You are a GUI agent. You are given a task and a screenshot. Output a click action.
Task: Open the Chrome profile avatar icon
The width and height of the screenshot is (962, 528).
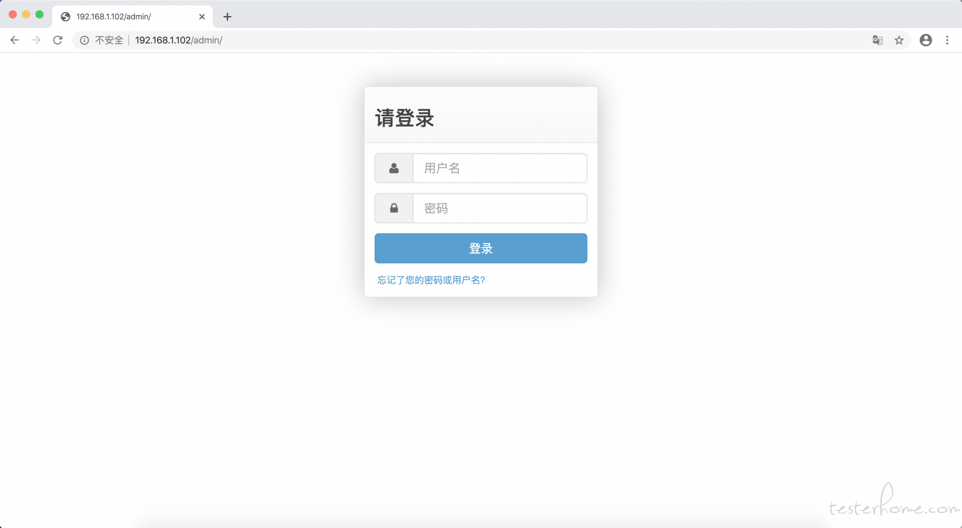click(x=926, y=40)
